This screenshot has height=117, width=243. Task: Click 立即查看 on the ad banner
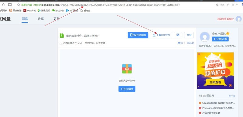(215, 82)
